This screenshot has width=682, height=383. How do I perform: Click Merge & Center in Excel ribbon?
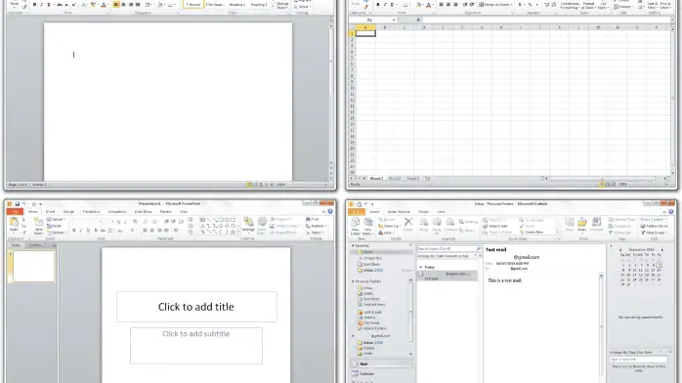tap(494, 4)
